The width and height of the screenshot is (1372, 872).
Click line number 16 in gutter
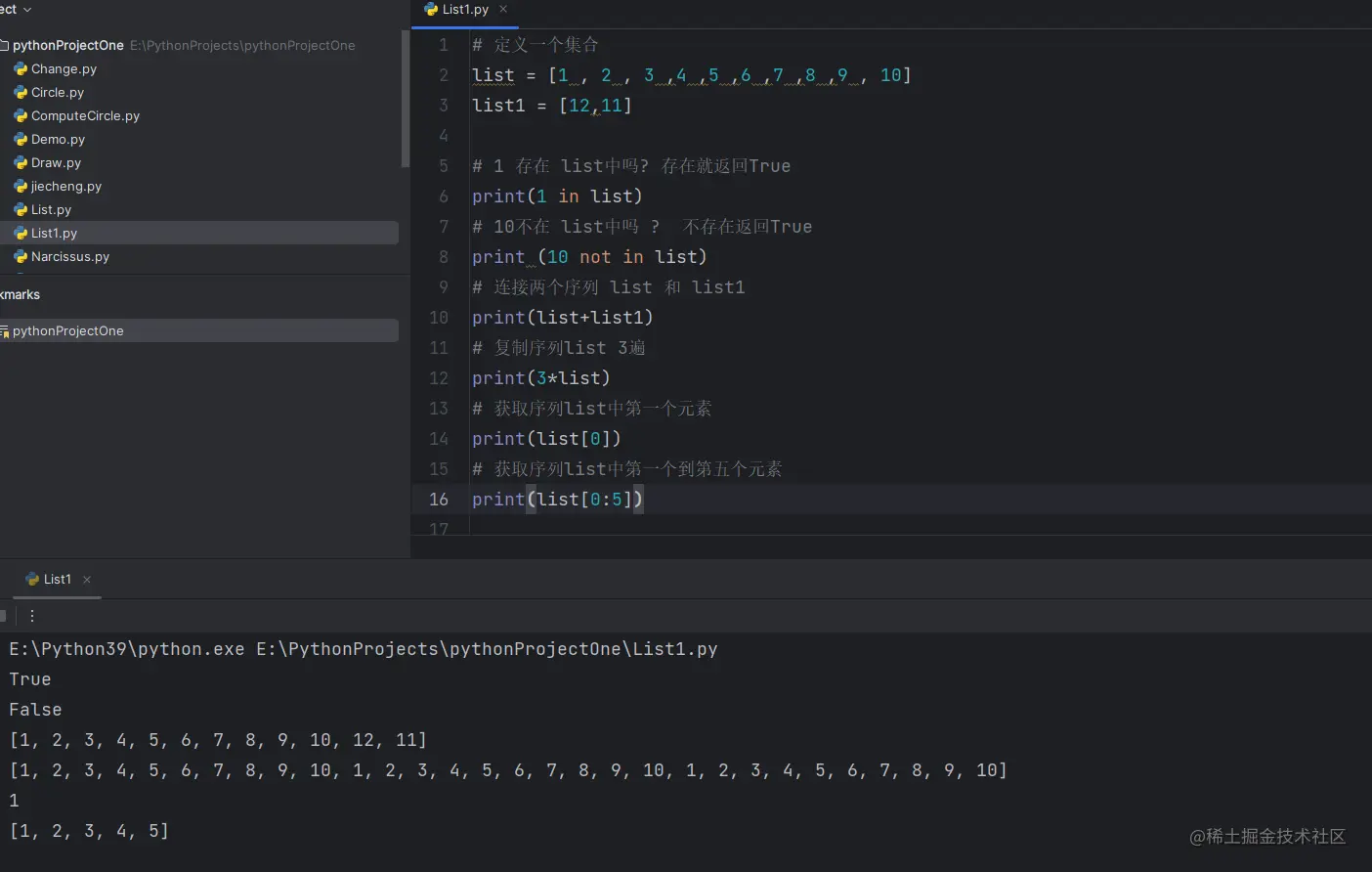pos(439,500)
